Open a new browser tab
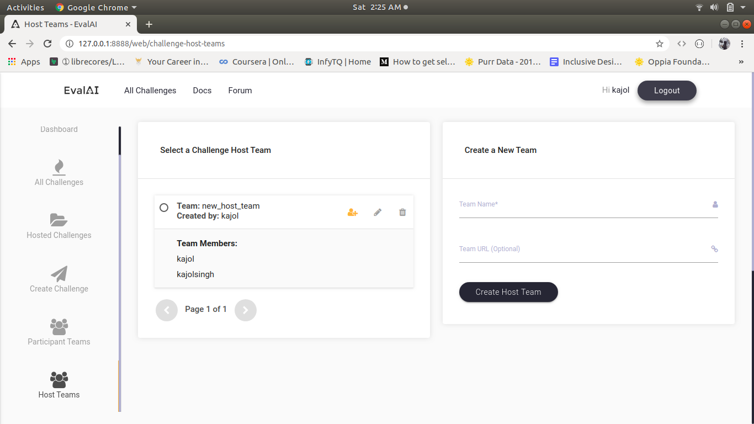 point(148,24)
